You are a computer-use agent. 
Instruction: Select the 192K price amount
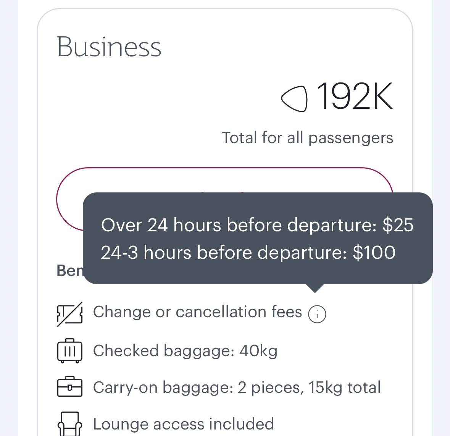point(354,97)
